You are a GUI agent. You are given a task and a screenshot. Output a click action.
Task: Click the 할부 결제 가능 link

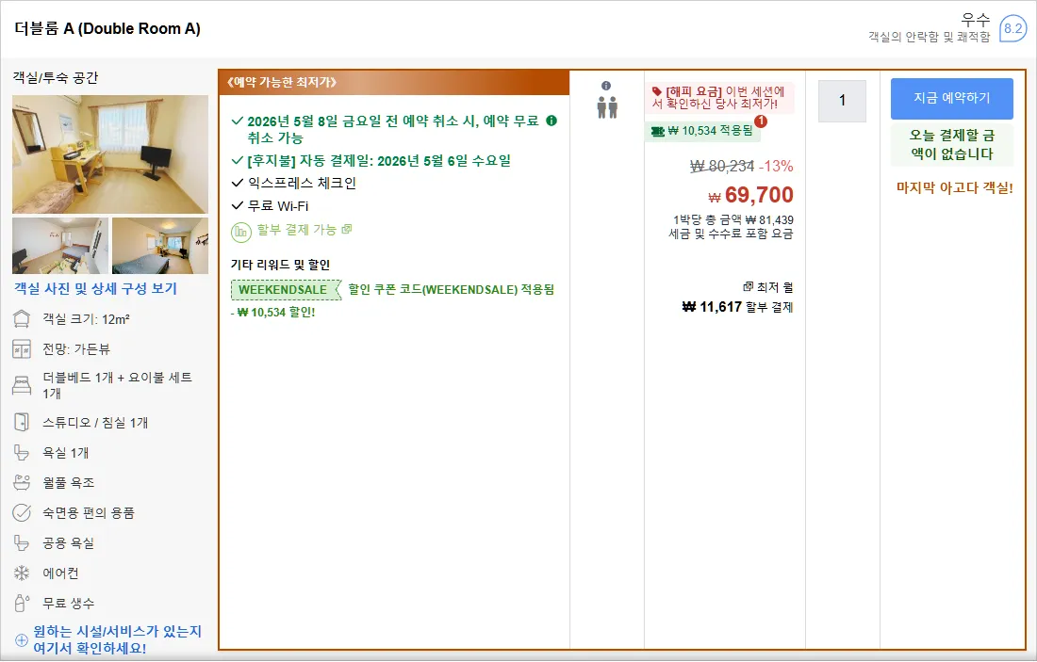(297, 229)
